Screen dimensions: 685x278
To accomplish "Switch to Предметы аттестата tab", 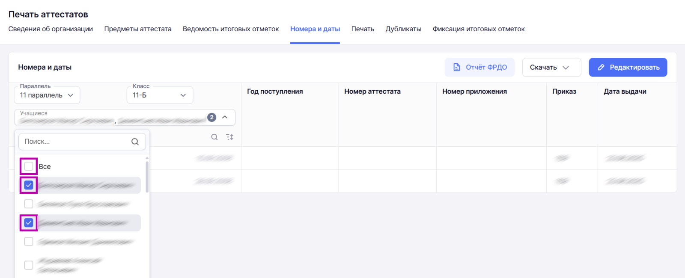I will click(138, 29).
